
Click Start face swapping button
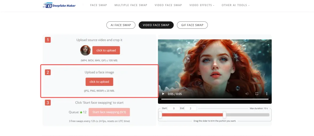click(x=109, y=112)
